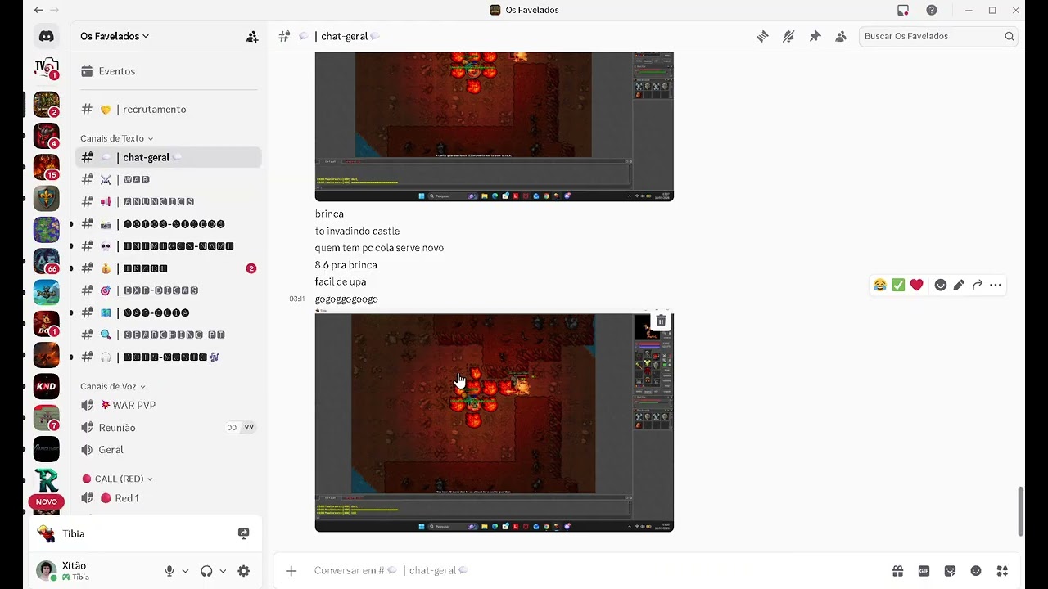Viewport: 1048px width, 589px height.
Task: Click the message "gogoggogoogo"
Action: [x=346, y=299]
